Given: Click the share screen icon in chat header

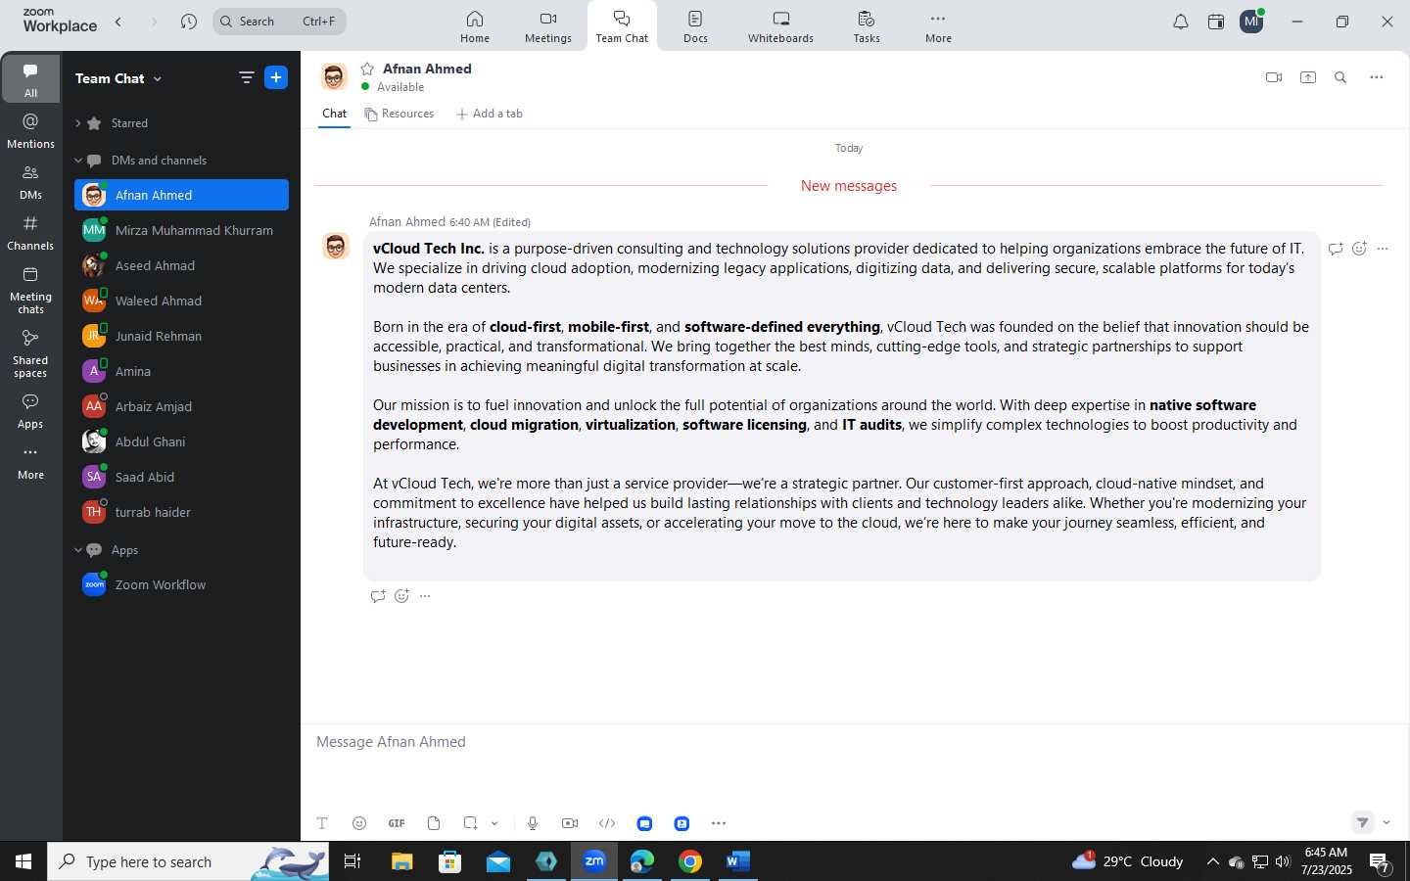Looking at the screenshot, I should point(1308,77).
